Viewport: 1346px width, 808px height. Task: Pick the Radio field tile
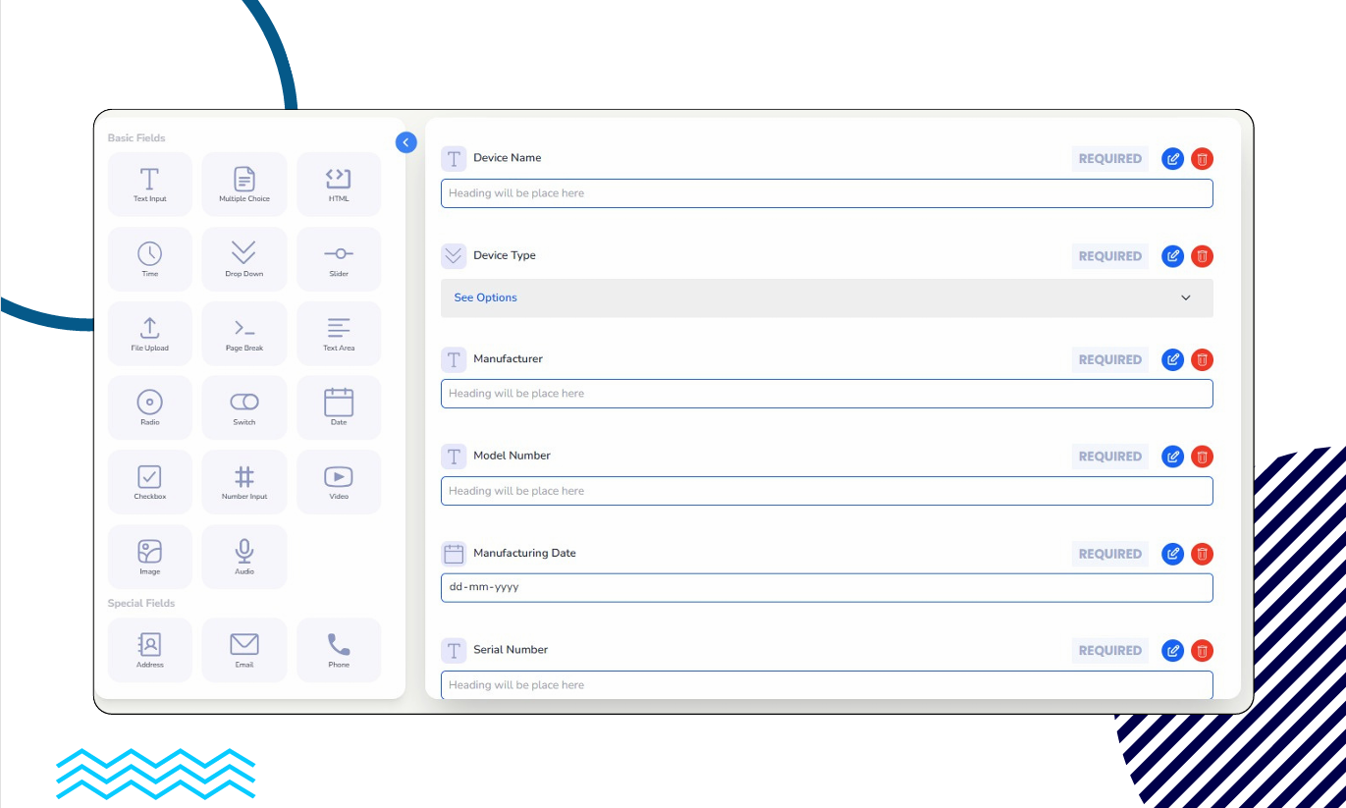coord(149,406)
